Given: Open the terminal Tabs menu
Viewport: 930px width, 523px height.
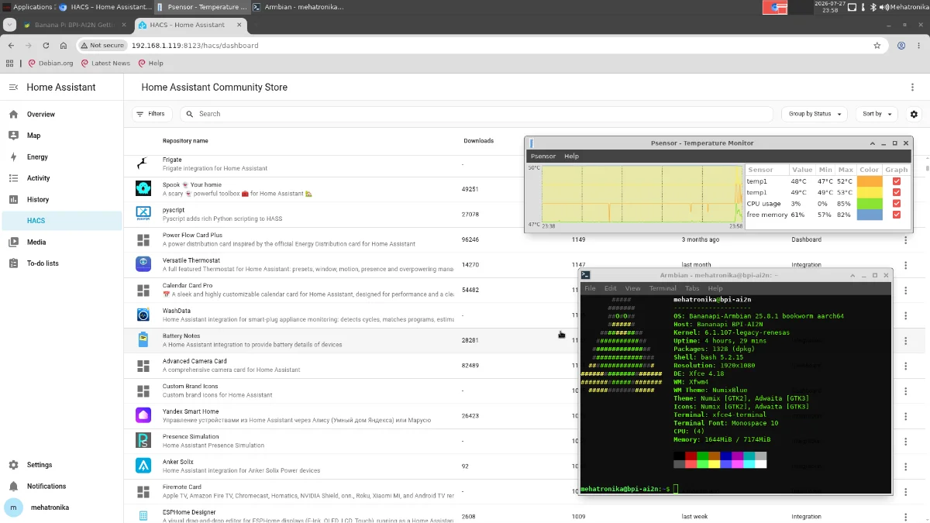Looking at the screenshot, I should click(692, 288).
